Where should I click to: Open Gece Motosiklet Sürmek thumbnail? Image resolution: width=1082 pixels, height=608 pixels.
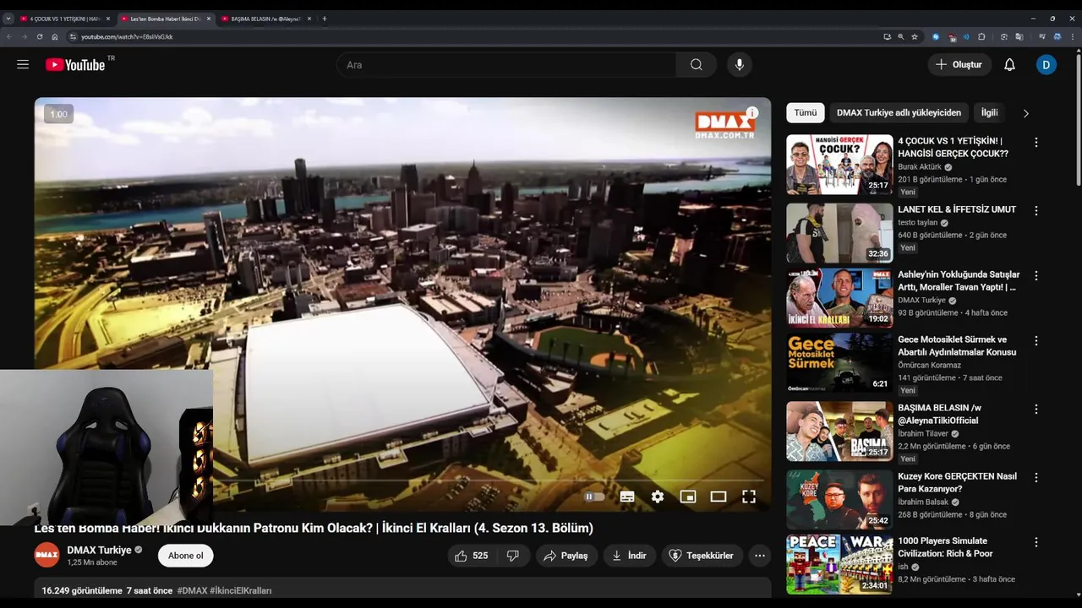click(839, 363)
